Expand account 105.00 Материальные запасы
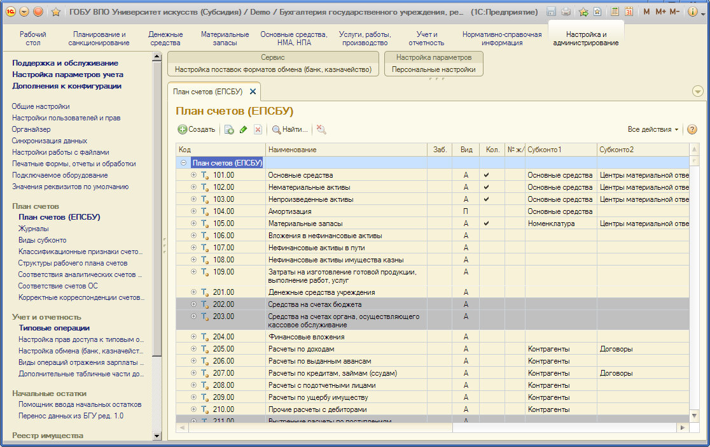 point(193,223)
